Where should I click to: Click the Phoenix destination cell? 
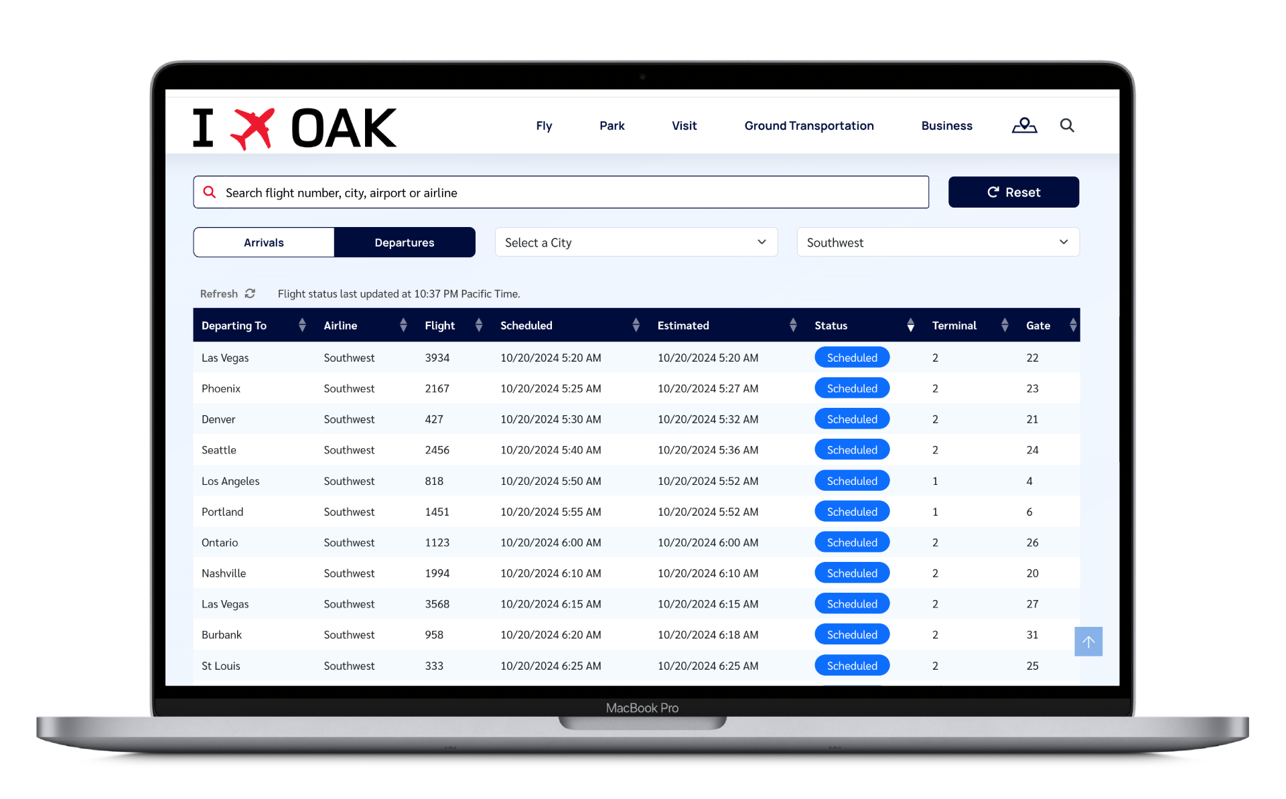tap(221, 388)
